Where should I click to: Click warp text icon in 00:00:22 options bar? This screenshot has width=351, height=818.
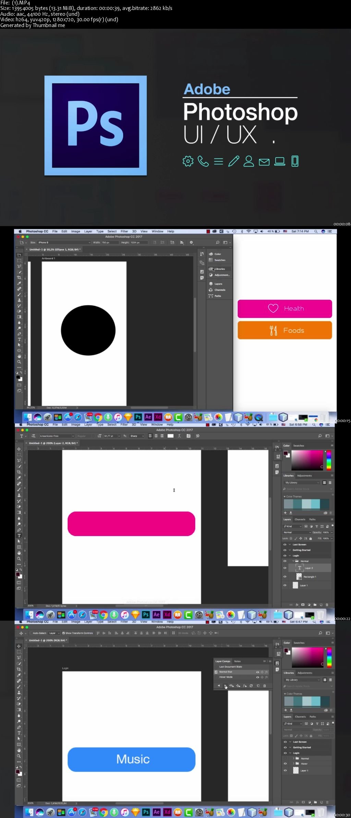pos(179,436)
